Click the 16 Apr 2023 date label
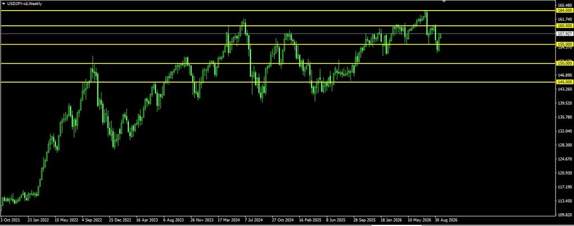574x226 pixels. [x=147, y=220]
